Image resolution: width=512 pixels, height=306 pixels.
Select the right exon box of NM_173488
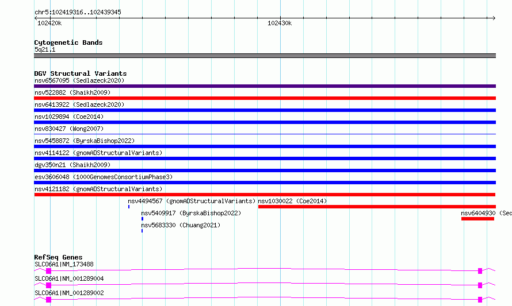click(x=480, y=271)
